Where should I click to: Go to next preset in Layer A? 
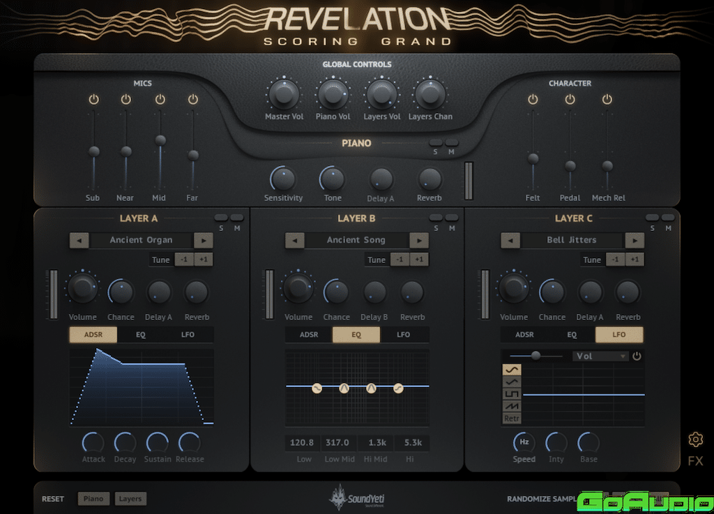[x=204, y=240]
